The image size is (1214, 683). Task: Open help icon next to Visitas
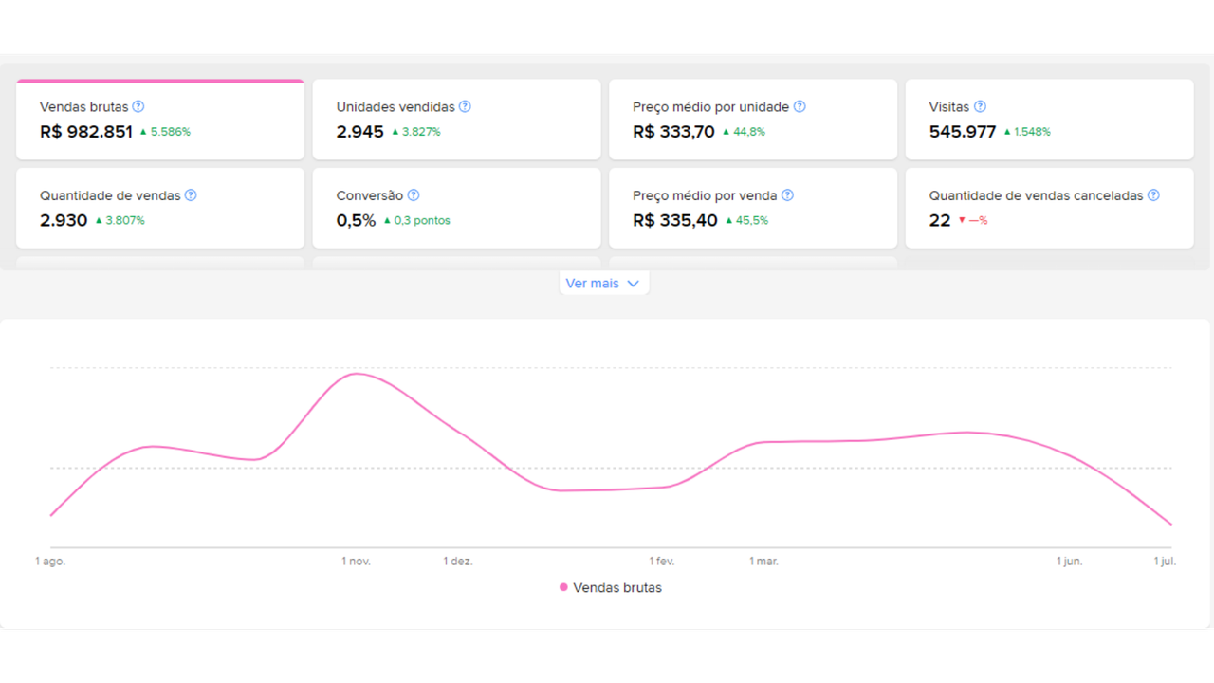(x=980, y=107)
